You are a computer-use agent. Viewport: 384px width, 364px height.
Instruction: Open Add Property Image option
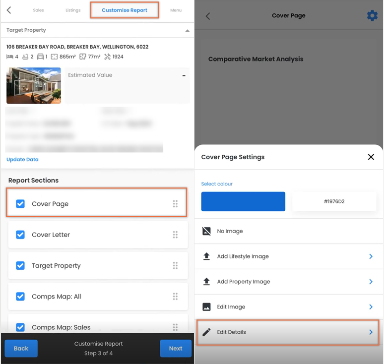[x=288, y=282]
